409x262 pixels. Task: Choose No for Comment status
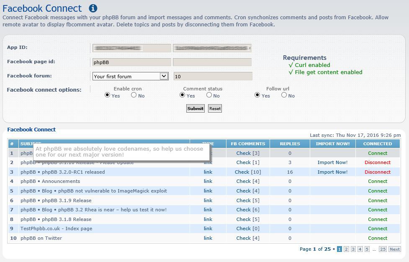click(x=209, y=95)
